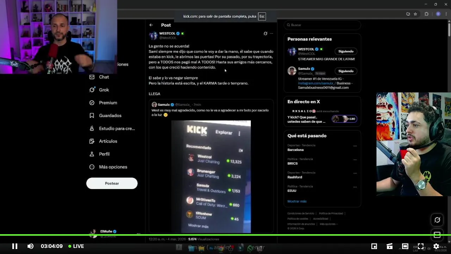Click the Samulx verified badge in Personas relevantes
The height and width of the screenshot is (254, 451).
coord(313,69)
